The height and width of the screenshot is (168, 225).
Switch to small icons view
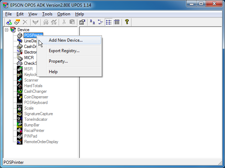pyautogui.click(x=100, y=22)
